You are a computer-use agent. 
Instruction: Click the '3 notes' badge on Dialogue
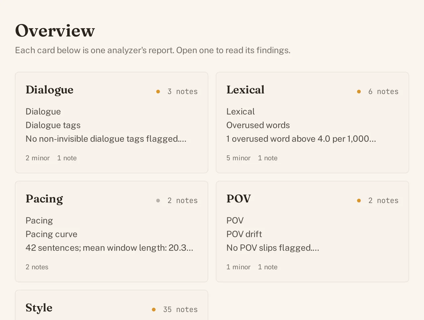click(x=183, y=92)
